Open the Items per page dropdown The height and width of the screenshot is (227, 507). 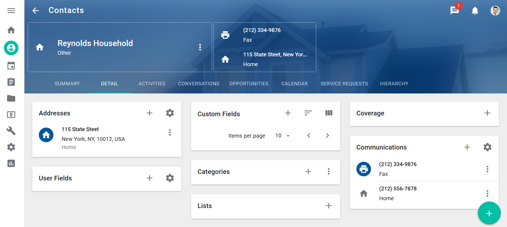(282, 136)
